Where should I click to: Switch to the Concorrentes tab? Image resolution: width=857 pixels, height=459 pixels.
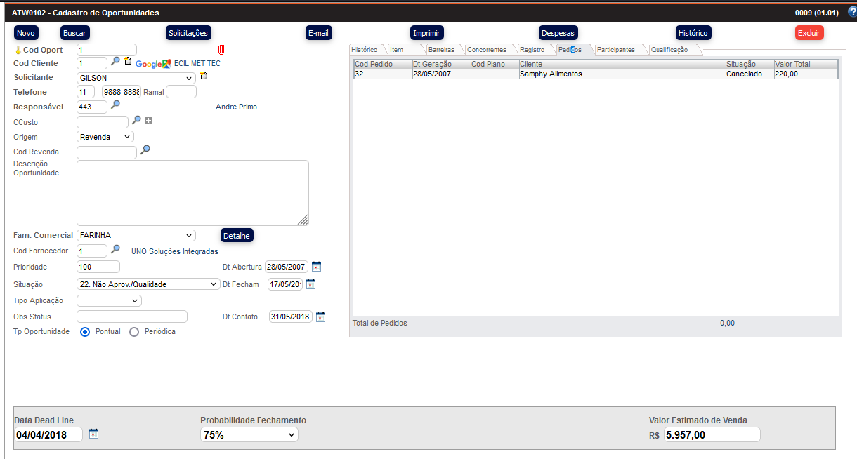487,50
